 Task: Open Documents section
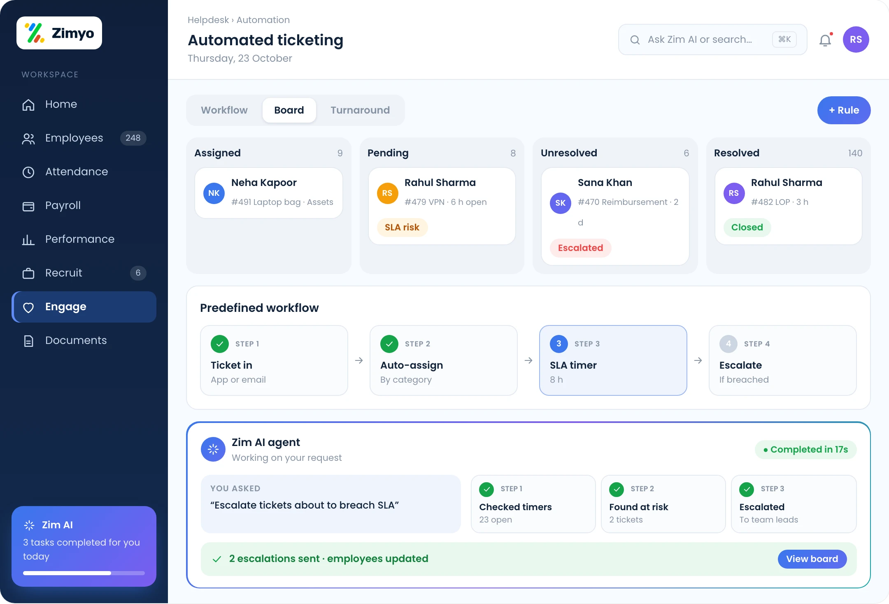click(x=84, y=340)
